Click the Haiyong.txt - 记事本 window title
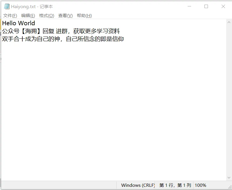The width and height of the screenshot is (232, 190). coord(32,7)
